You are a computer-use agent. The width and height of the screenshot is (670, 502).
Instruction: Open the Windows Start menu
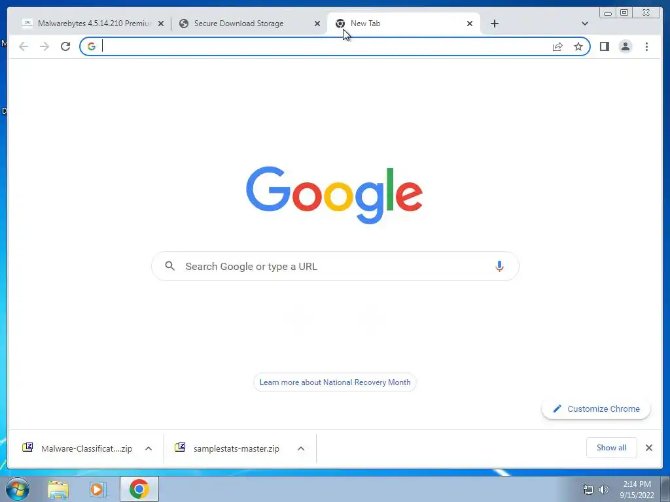click(17, 489)
